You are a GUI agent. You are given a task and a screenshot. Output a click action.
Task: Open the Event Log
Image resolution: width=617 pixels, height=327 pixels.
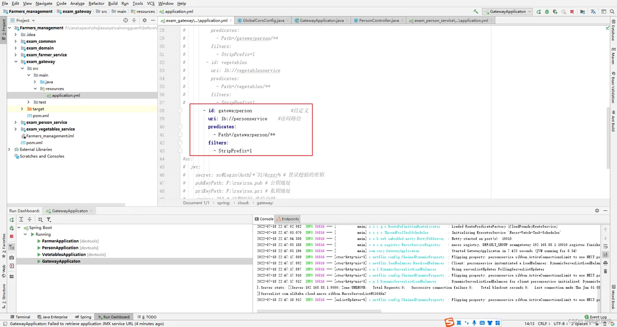coord(595,317)
